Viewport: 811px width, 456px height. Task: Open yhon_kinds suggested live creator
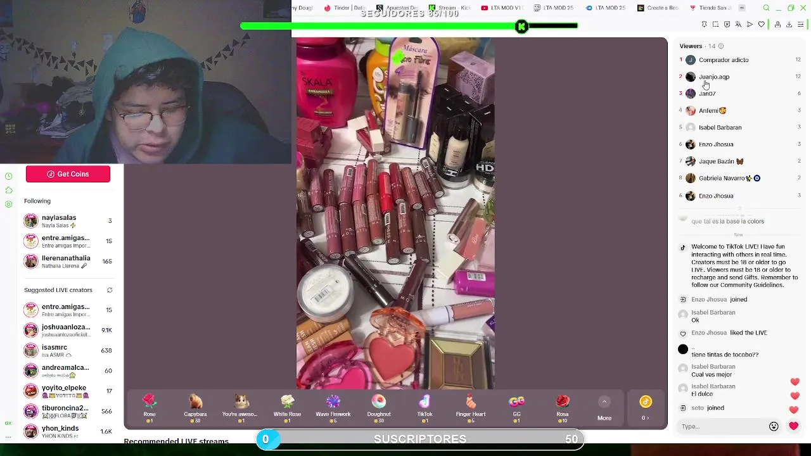click(68, 431)
